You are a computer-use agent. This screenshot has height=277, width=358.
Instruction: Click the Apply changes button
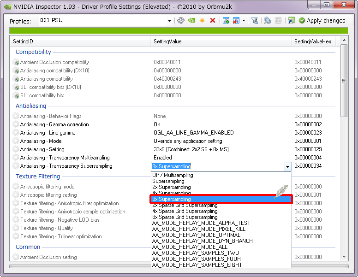coord(322,21)
